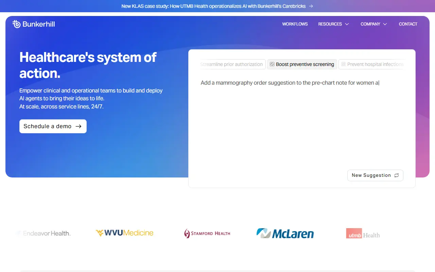Image resolution: width=435 pixels, height=272 pixels.
Task: Click the New Suggestion button
Action: [x=375, y=175]
